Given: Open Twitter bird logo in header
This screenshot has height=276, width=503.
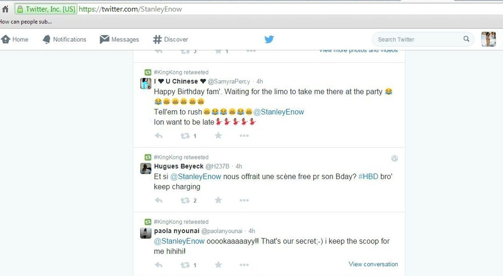Looking at the screenshot, I should pos(269,39).
